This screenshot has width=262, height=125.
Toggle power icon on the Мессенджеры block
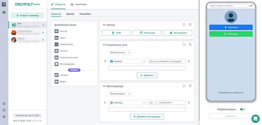click(x=184, y=86)
